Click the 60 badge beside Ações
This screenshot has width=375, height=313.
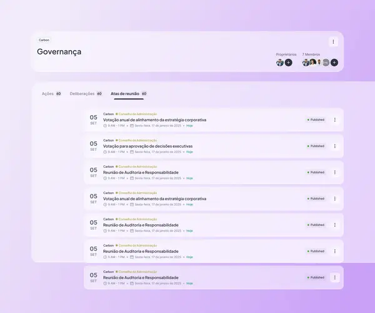58,94
